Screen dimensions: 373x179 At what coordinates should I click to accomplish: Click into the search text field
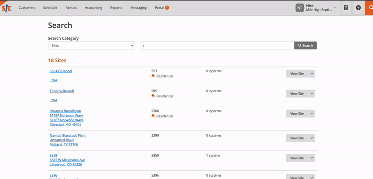(217, 45)
